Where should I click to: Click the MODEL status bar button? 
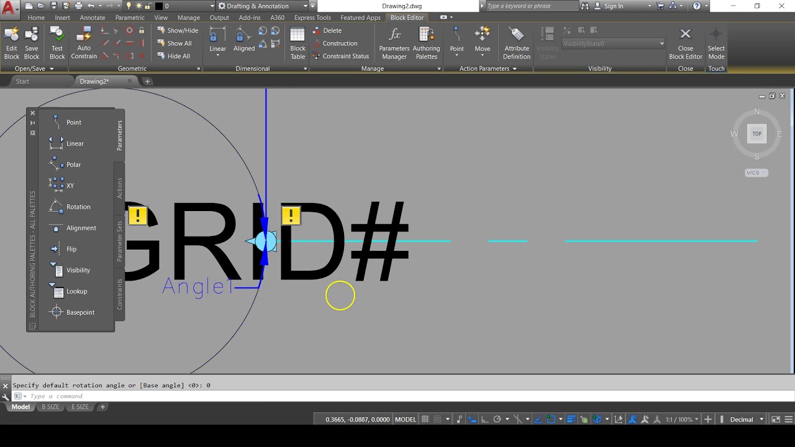(406, 420)
